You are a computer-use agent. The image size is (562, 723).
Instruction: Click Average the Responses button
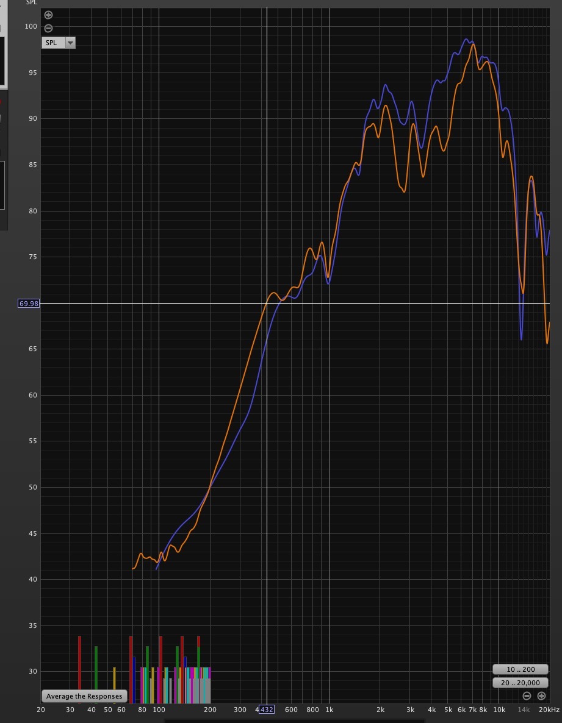click(84, 696)
